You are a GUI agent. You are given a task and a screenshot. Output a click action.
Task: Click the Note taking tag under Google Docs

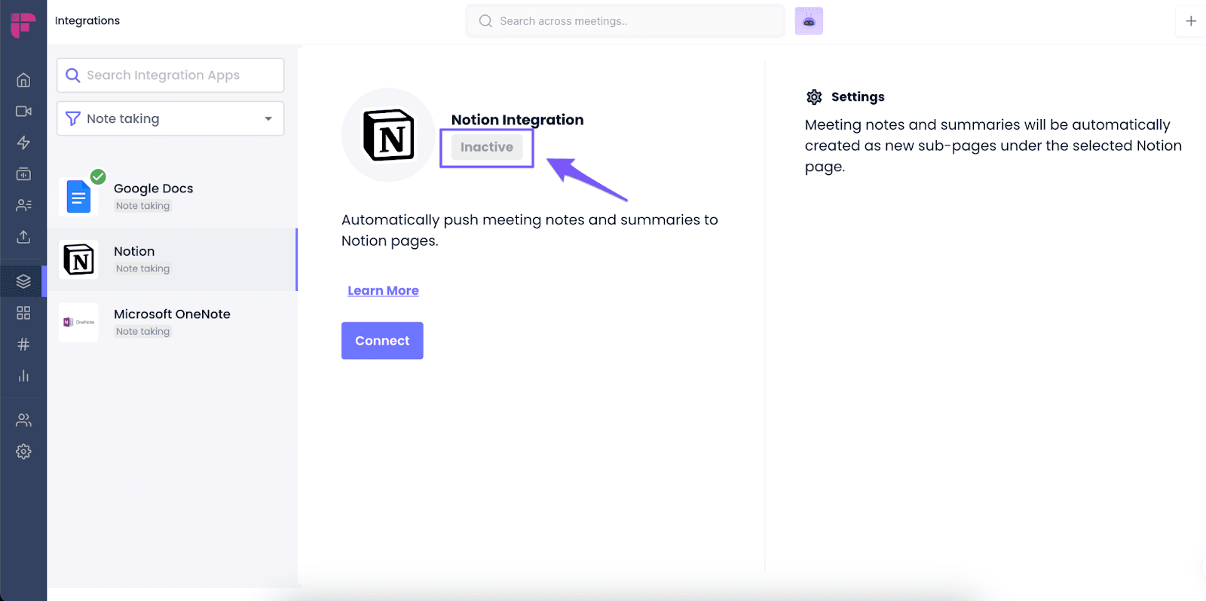pos(143,206)
